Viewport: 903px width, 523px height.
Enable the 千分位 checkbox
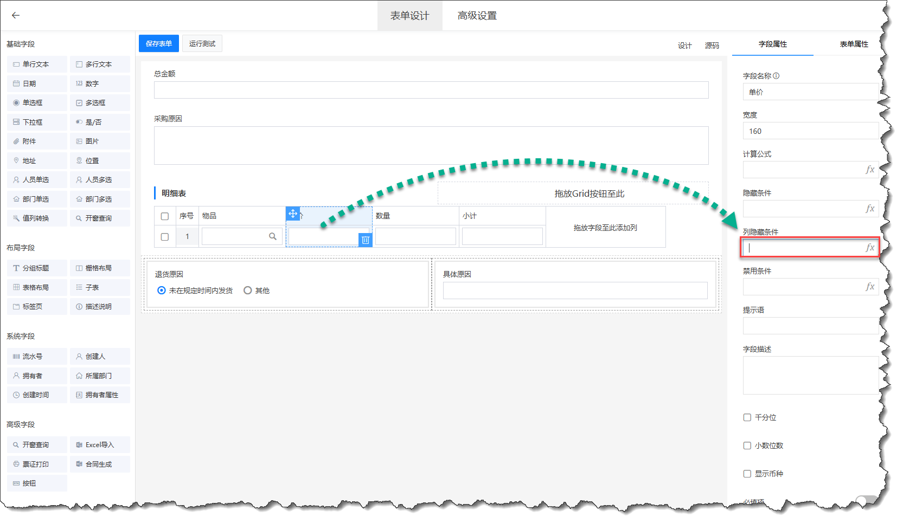747,417
